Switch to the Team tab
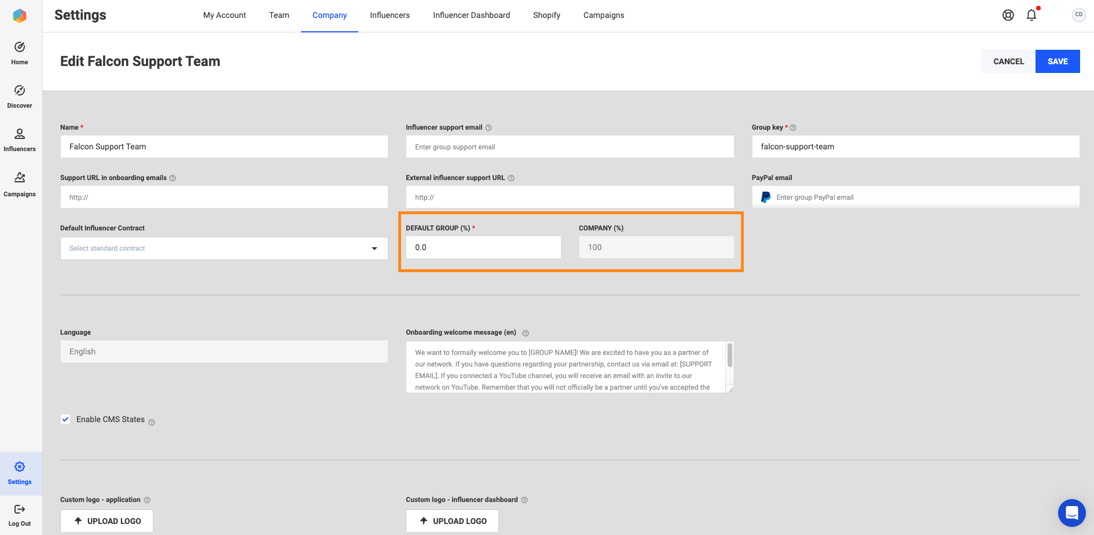Image resolution: width=1094 pixels, height=535 pixels. pos(279,16)
